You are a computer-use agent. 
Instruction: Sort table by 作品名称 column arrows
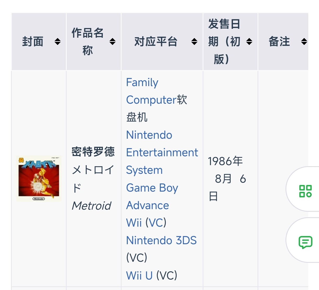tap(112, 42)
